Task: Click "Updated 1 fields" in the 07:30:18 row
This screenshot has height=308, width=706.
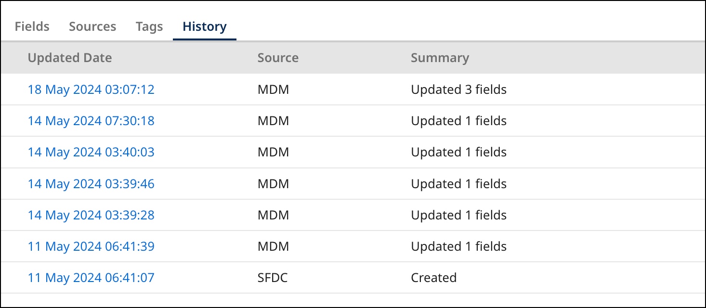Action: [x=458, y=121]
